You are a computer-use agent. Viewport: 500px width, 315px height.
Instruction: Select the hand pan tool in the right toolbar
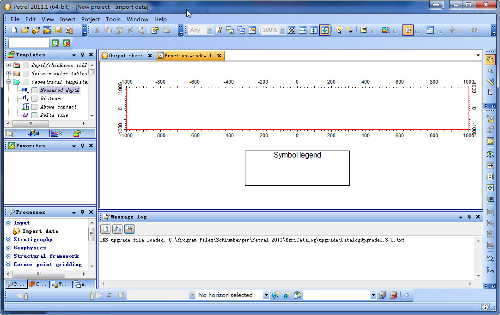pos(490,60)
